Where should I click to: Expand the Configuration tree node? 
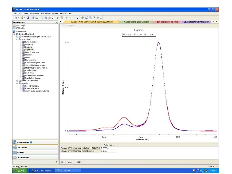[x=17, y=37]
